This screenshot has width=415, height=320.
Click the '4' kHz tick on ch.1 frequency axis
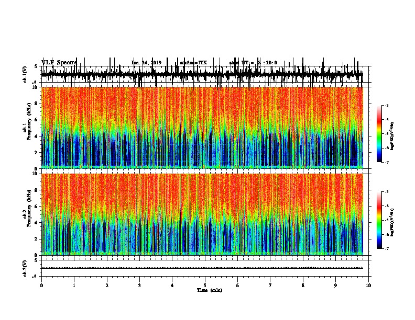(x=36, y=136)
